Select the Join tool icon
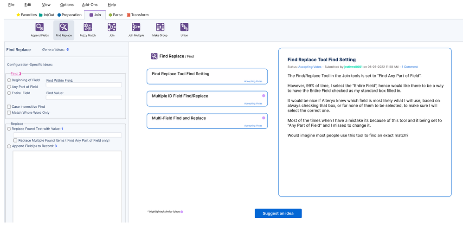 point(112,27)
